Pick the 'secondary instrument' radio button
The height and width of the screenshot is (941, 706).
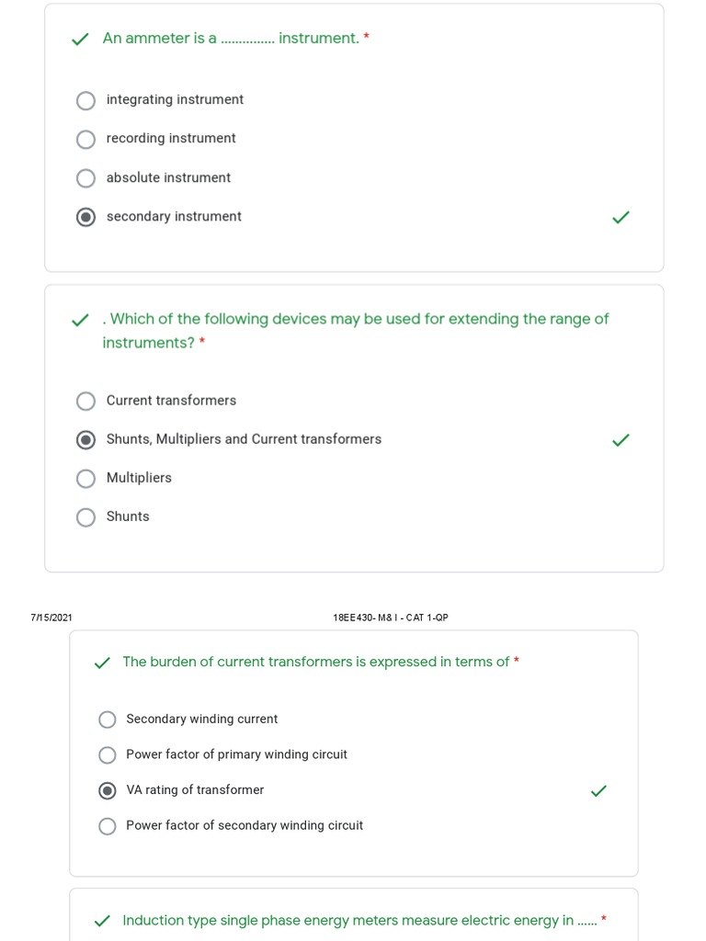tap(85, 217)
